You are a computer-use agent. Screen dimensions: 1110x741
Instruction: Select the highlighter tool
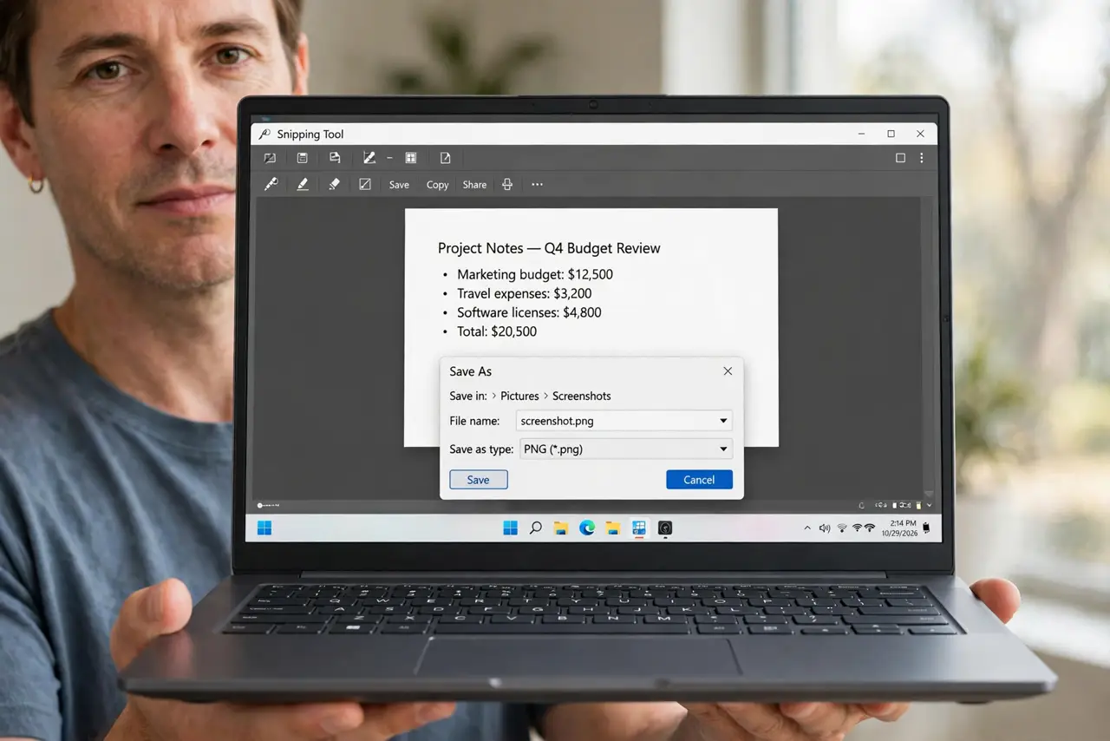point(302,184)
